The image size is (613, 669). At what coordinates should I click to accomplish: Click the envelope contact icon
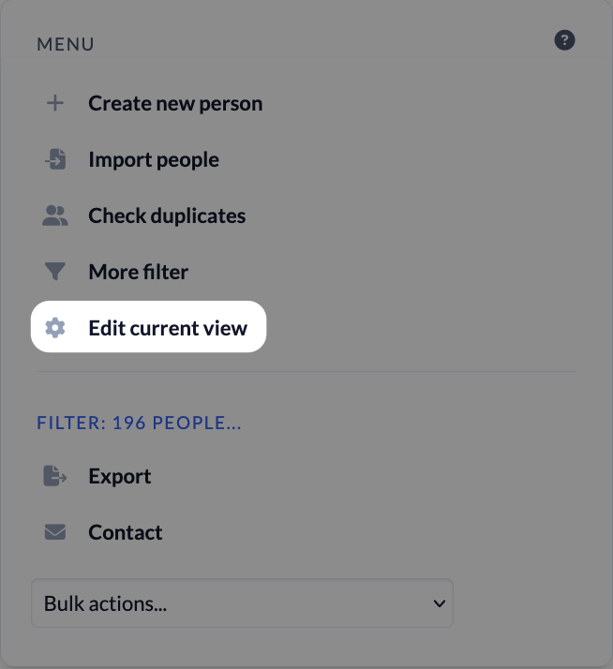pos(55,532)
